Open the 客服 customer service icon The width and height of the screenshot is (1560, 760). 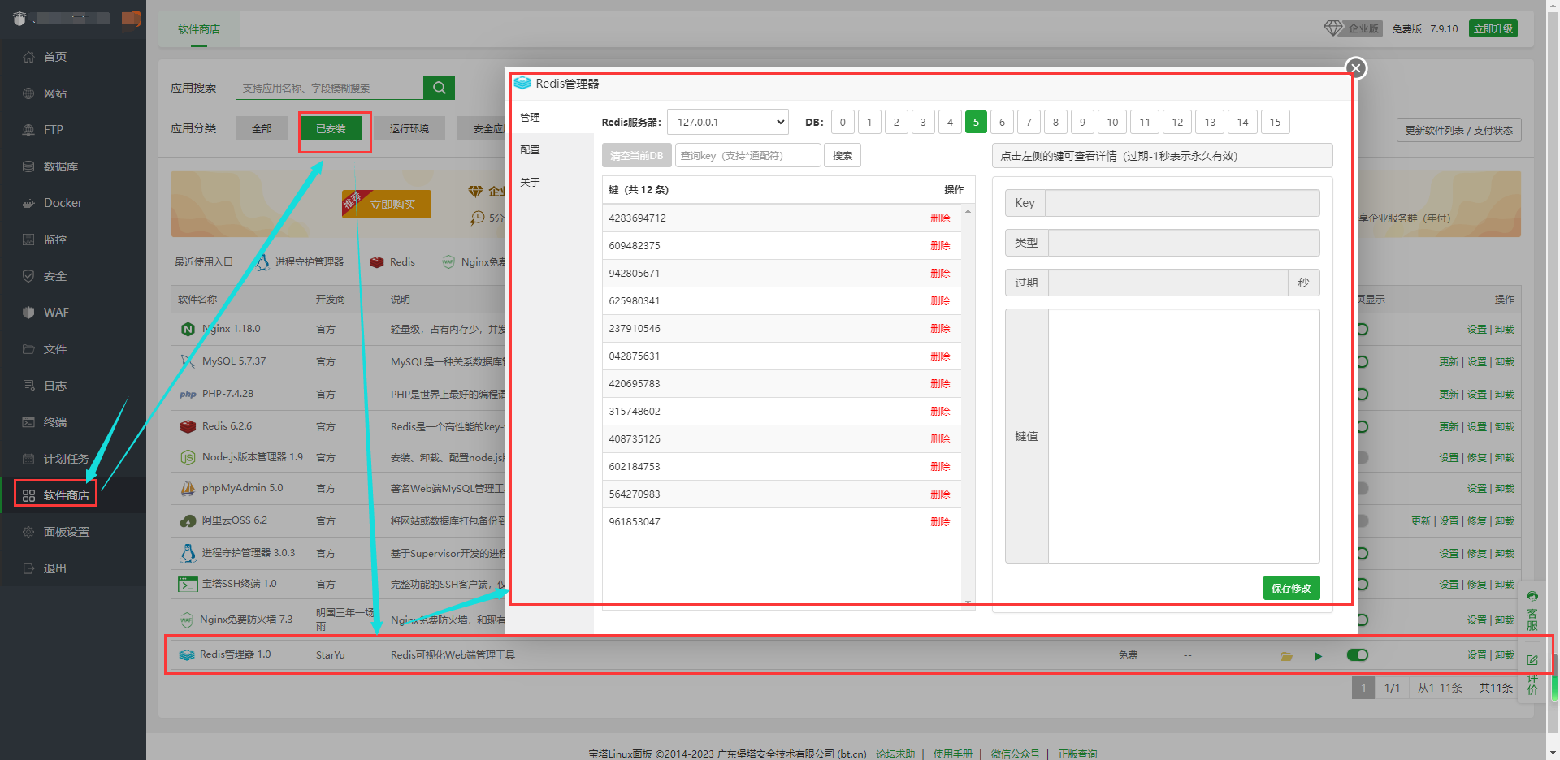1532,610
